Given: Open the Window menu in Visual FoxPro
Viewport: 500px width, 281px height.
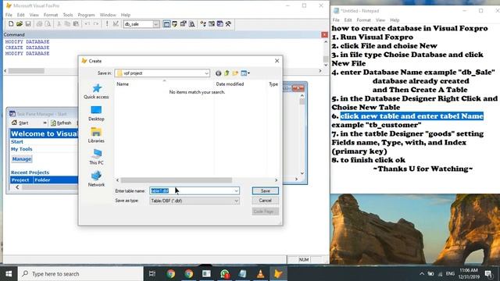Looking at the screenshot, I should [x=108, y=15].
